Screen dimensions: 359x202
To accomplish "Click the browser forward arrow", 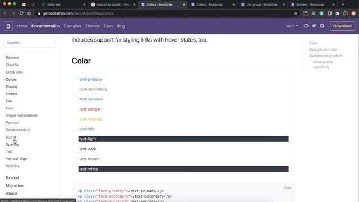I will 13,13.
